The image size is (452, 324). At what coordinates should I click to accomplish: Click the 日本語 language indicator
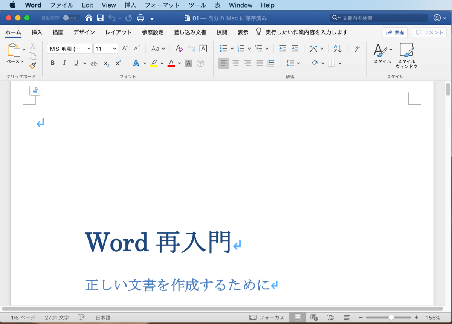[103, 318]
